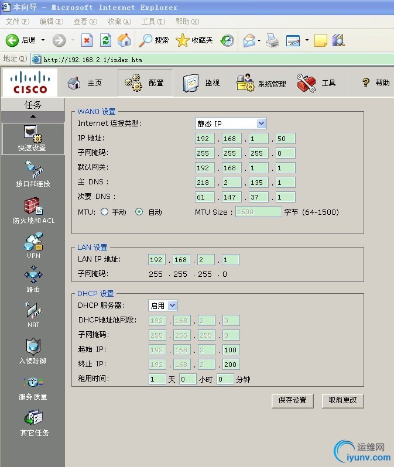Viewport: 394px width, 467px height.
Task: Open Edit button dropdown arrow
Action: coord(307,40)
